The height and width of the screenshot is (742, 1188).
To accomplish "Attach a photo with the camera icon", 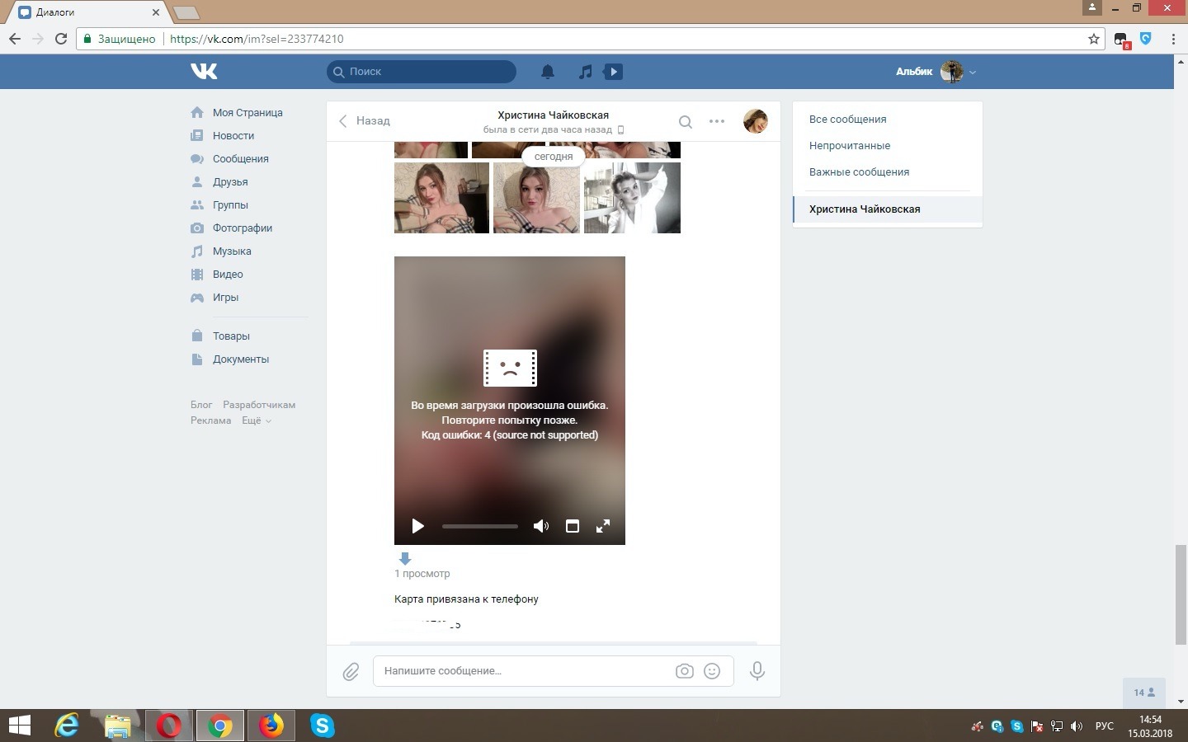I will (x=684, y=671).
